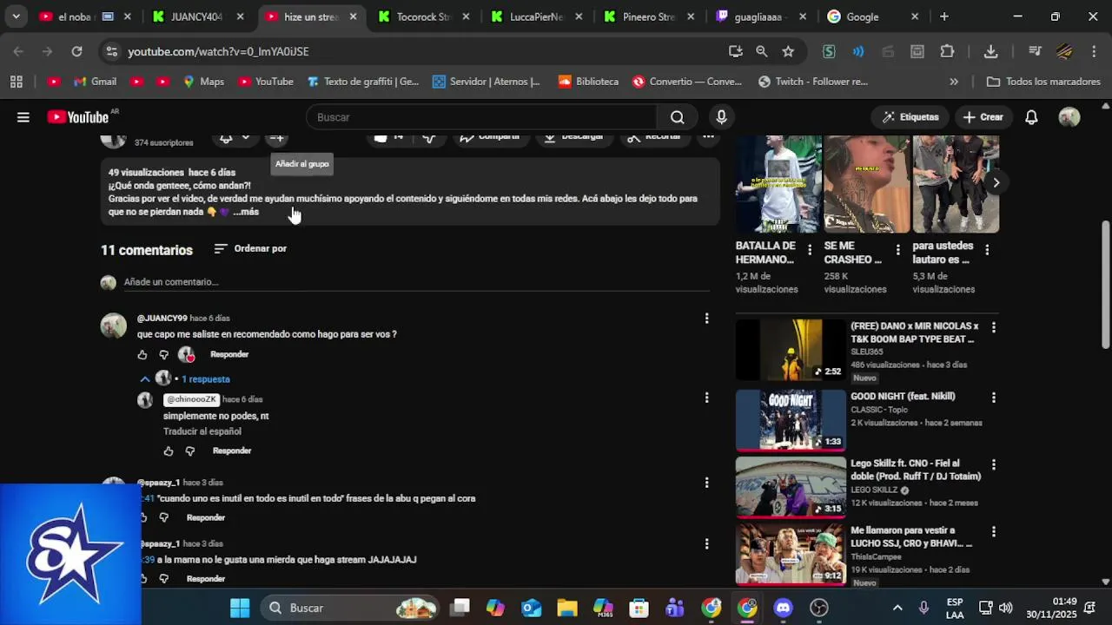View site information icon in address bar

[111, 51]
